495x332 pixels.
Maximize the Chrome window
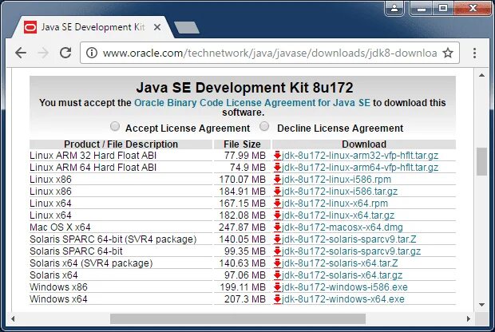(x=443, y=8)
